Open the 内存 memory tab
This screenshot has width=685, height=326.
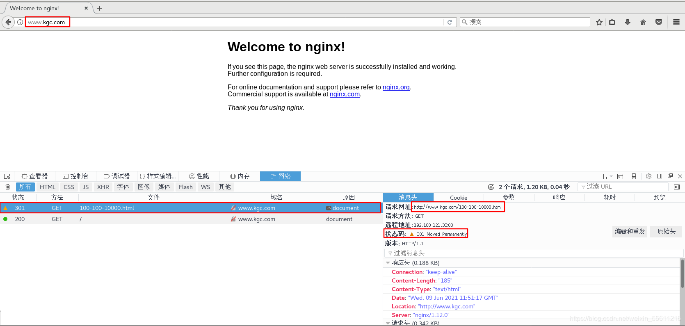(x=240, y=176)
